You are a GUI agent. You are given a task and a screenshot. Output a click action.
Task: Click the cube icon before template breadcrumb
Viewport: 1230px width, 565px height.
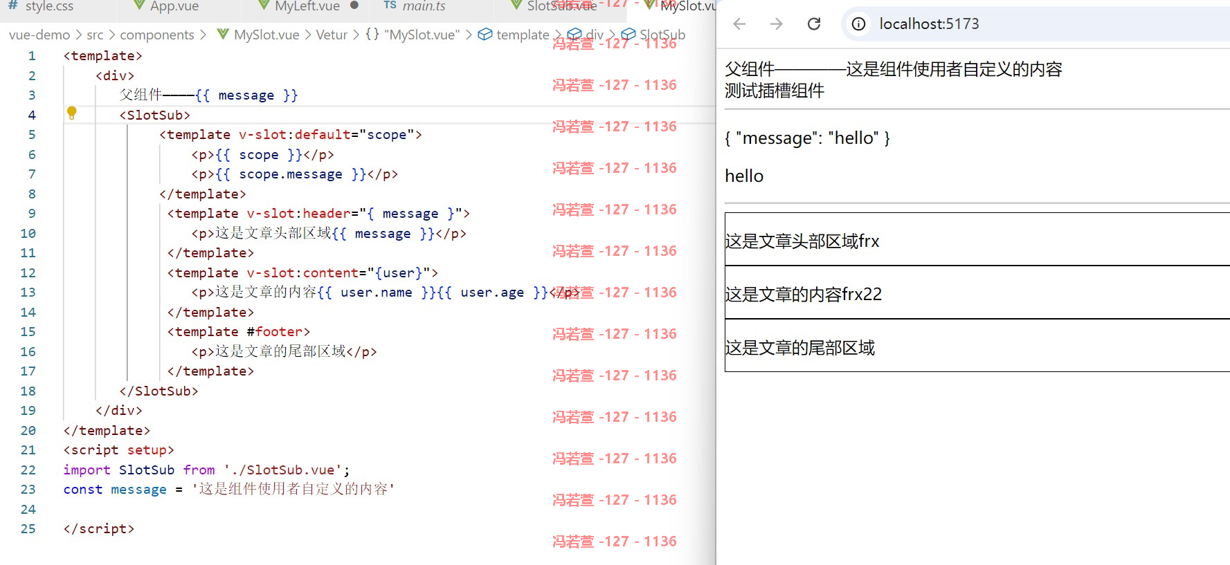point(485,34)
